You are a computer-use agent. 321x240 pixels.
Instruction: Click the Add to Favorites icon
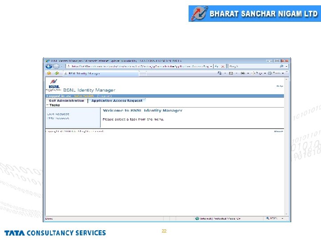[x=57, y=73]
